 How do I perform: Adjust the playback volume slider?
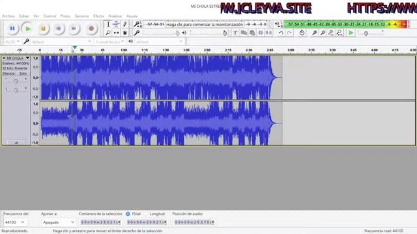click(208, 33)
